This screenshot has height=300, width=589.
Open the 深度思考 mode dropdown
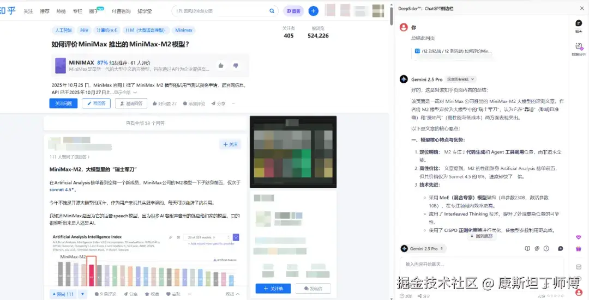[x=460, y=79]
